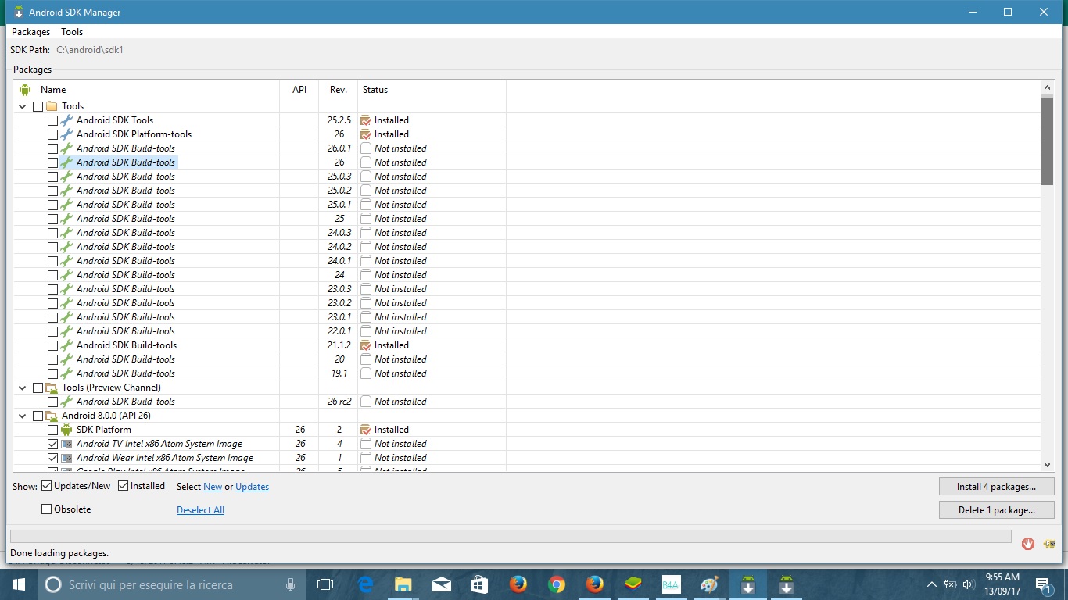
Task: Launch Microsoft Edge from the taskbar
Action: (365, 584)
